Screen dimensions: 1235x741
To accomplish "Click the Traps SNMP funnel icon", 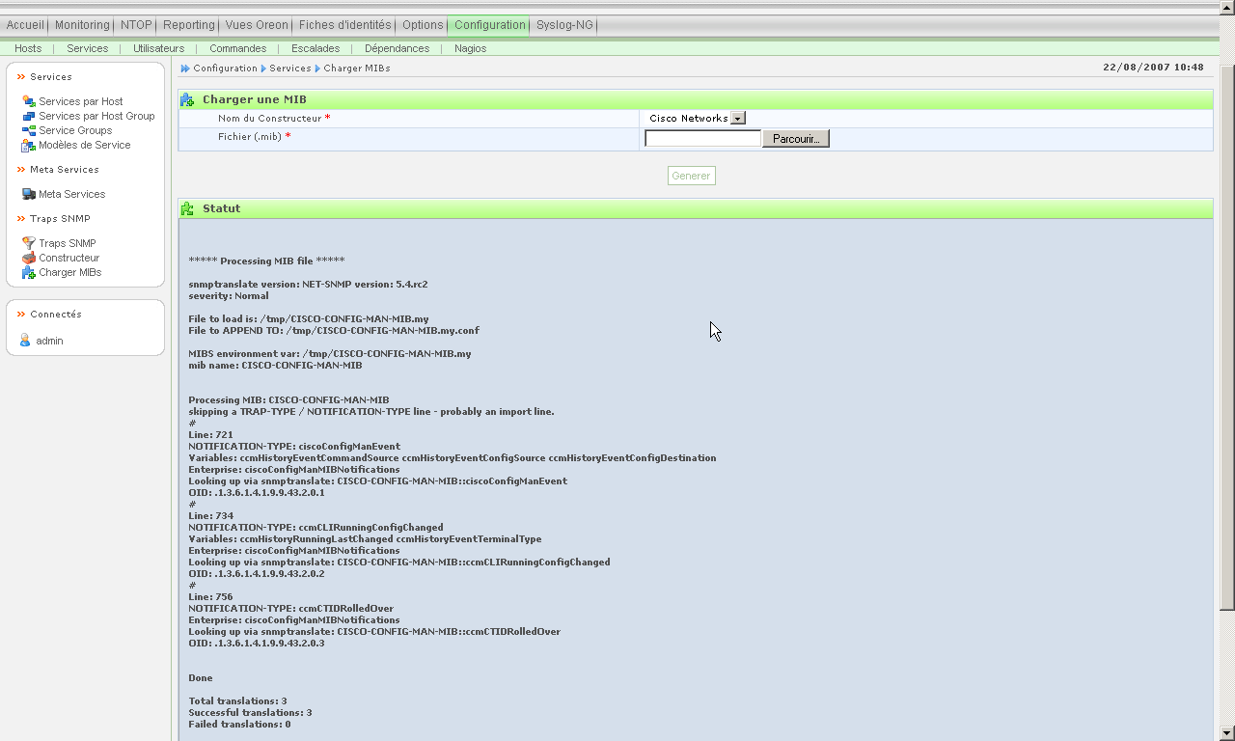I will 29,243.
